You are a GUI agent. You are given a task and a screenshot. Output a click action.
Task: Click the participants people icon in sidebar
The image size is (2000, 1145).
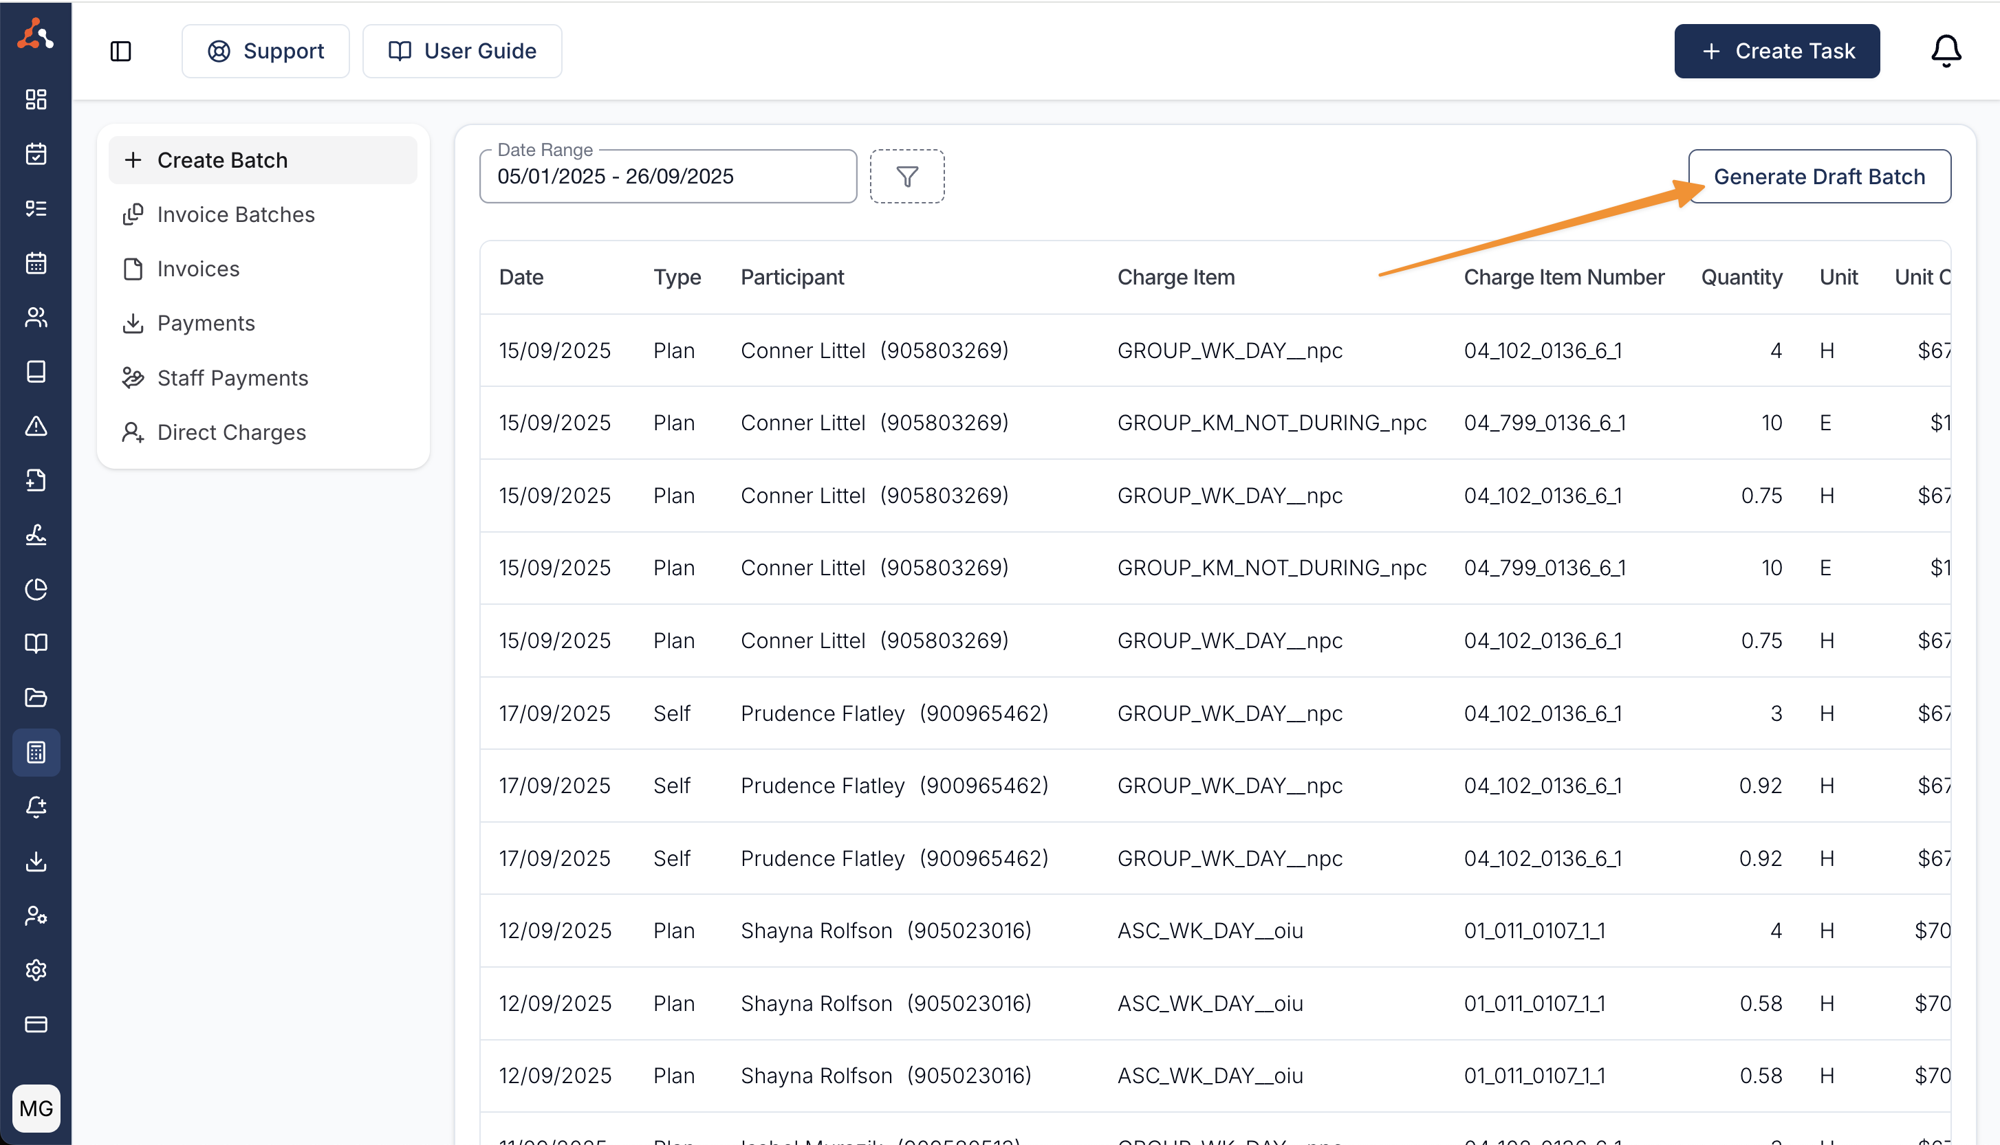coord(36,317)
